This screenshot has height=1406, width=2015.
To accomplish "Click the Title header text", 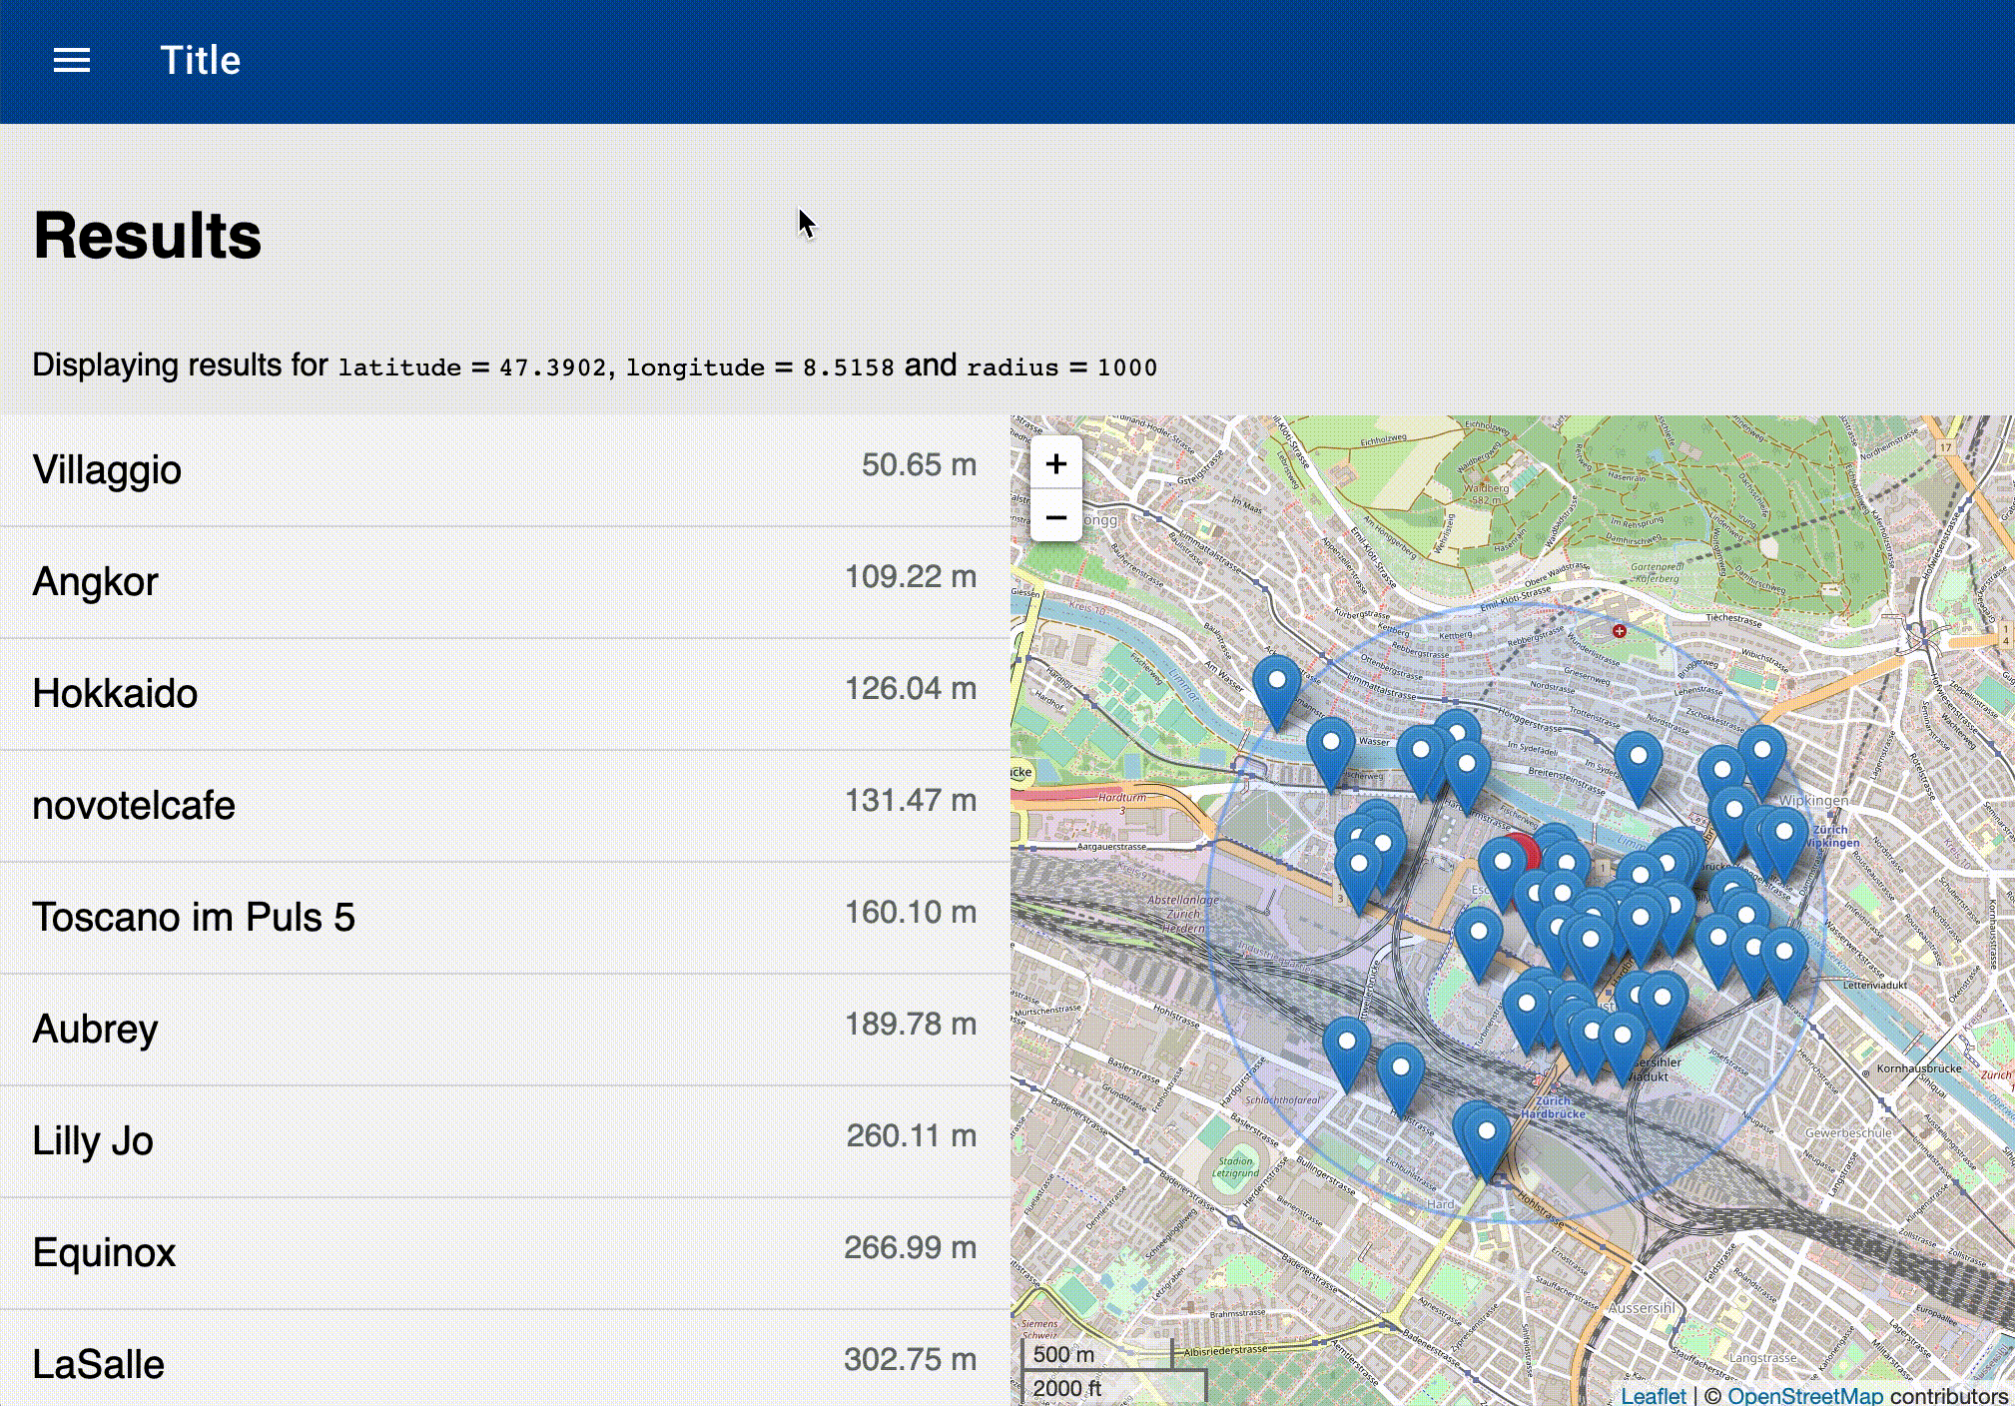I will coord(201,61).
